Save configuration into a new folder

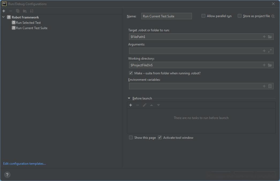(25, 11)
